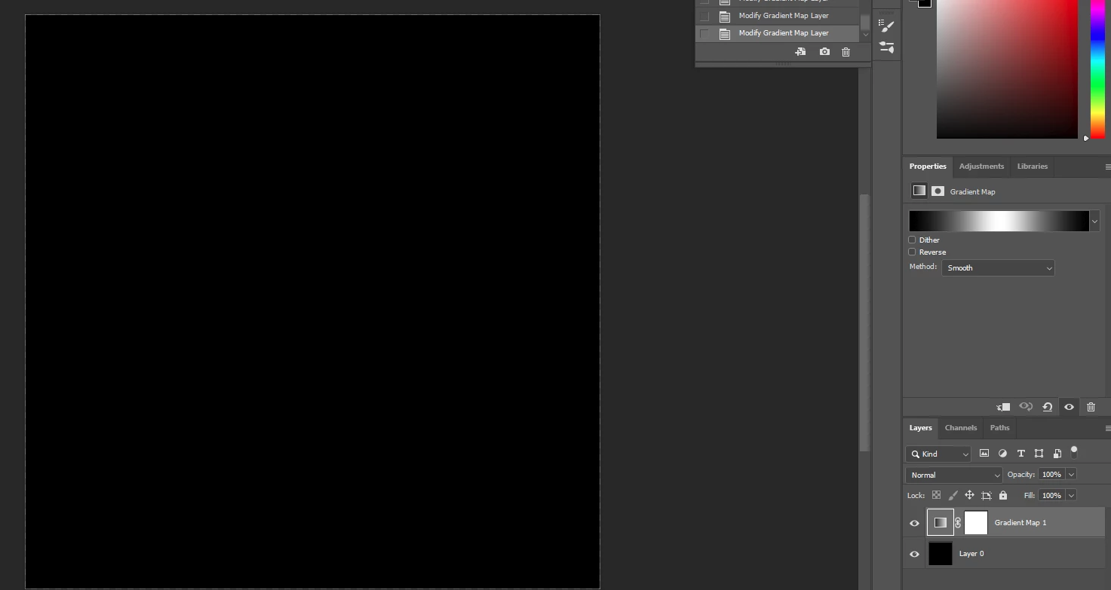
Task: Create a new snapshot with camera icon
Action: pos(824,52)
